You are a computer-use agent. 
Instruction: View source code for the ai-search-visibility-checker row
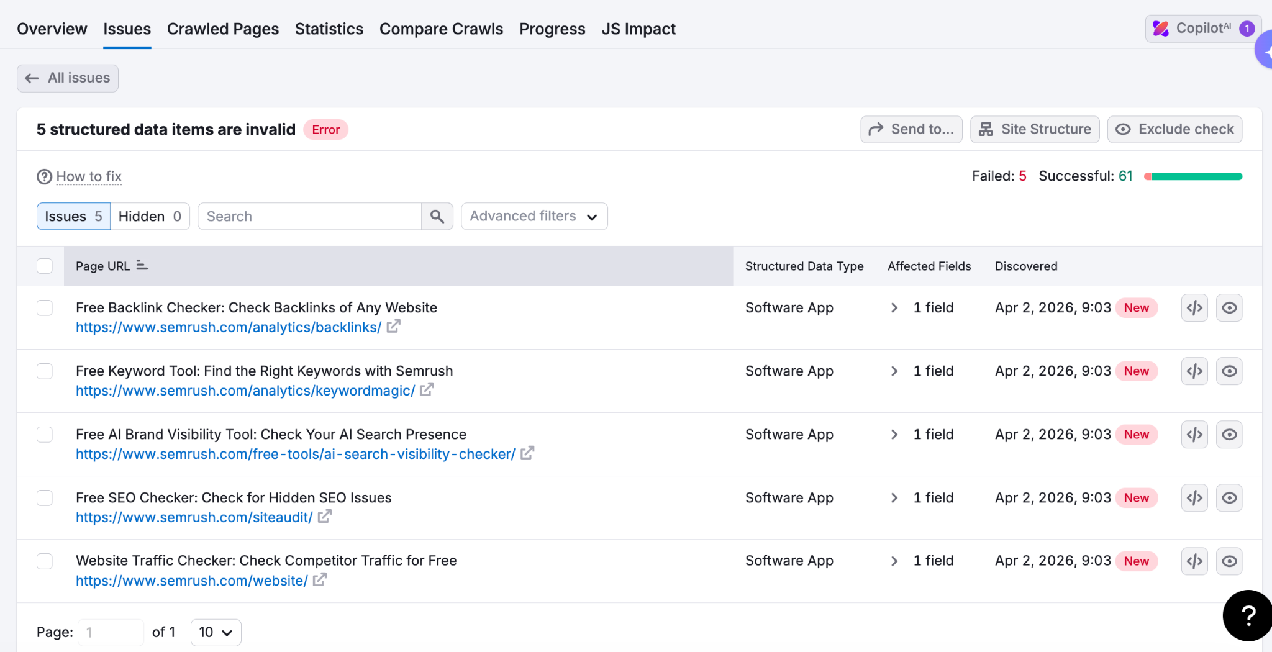[1194, 435]
